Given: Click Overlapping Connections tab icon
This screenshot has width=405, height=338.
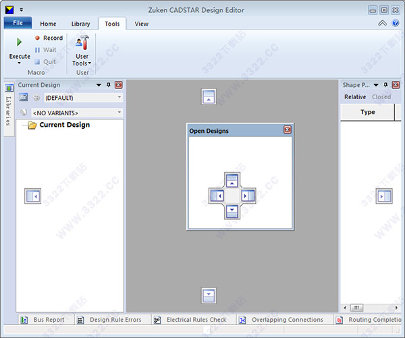Looking at the screenshot, I should point(242,320).
